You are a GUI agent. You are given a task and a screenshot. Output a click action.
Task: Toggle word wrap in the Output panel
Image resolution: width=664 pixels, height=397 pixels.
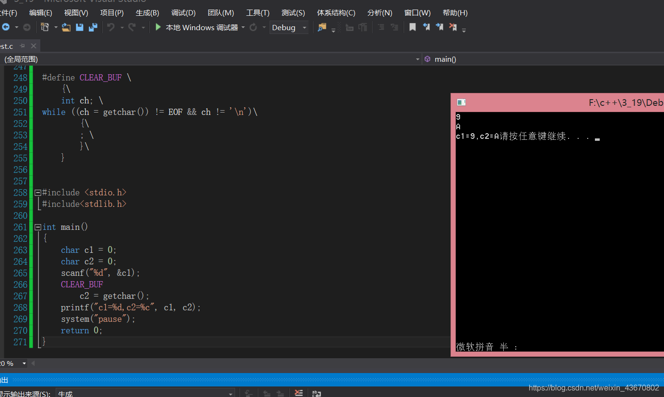316,394
